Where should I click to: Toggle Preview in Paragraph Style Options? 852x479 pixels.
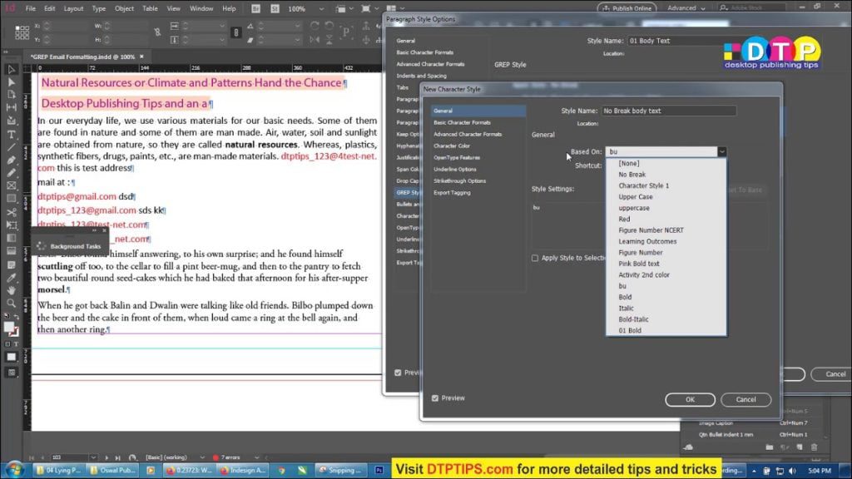coord(399,372)
